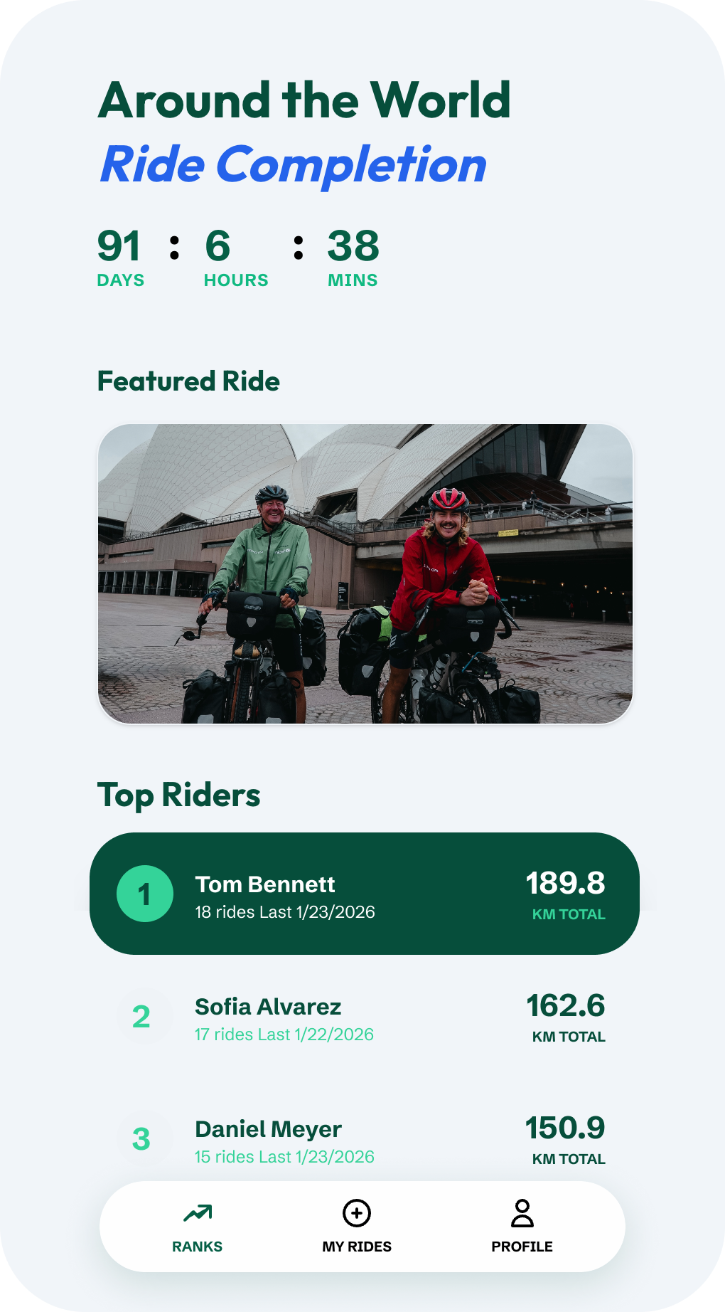Click the 162.6 KM TOTAL value
The height and width of the screenshot is (1312, 725).
tap(566, 1007)
